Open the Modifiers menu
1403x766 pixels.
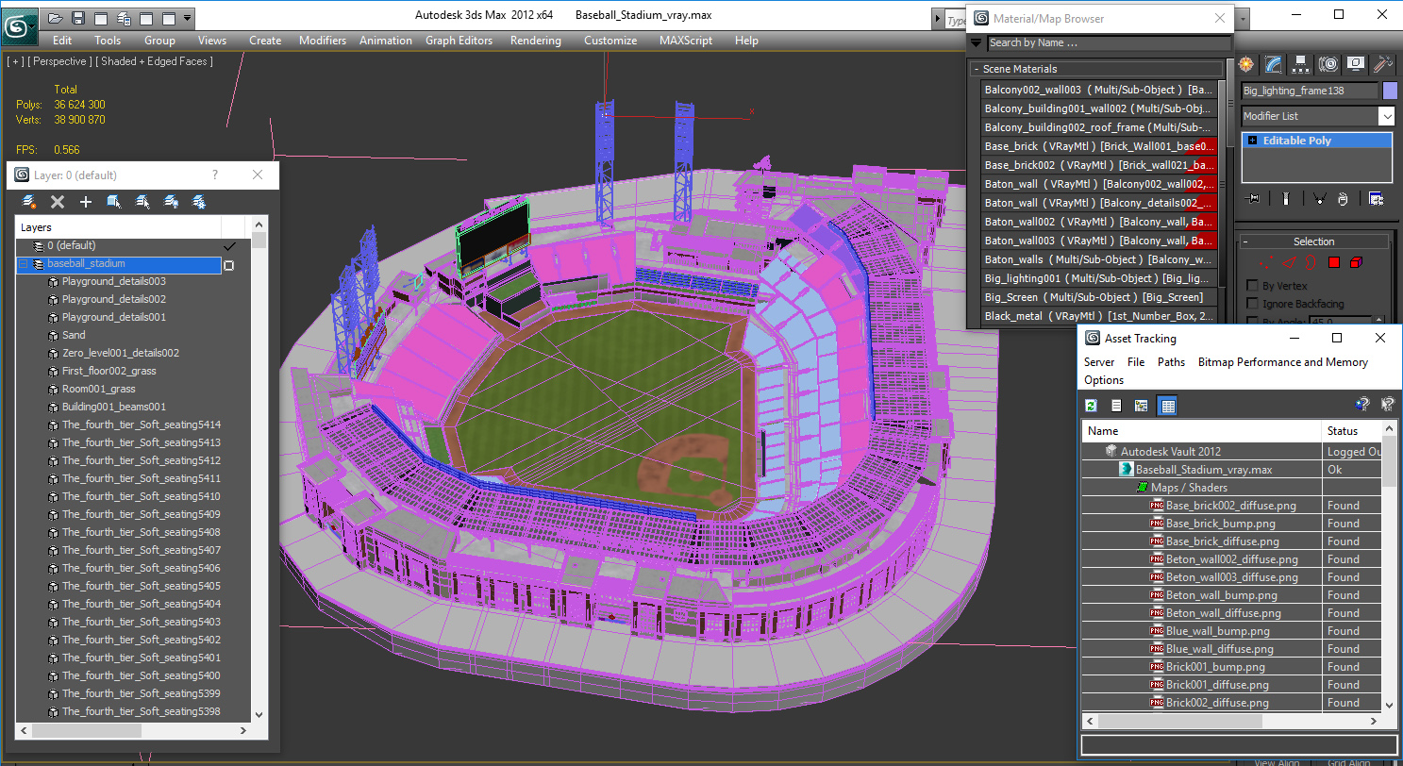point(323,41)
